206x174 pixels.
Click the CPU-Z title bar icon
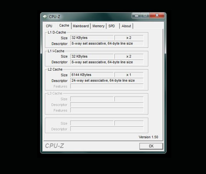point(45,17)
